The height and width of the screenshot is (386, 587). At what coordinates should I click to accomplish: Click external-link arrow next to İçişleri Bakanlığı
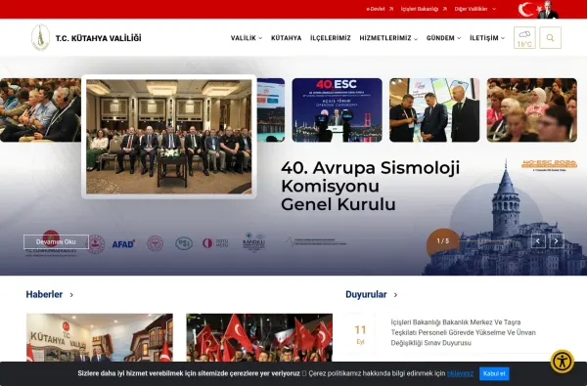444,9
